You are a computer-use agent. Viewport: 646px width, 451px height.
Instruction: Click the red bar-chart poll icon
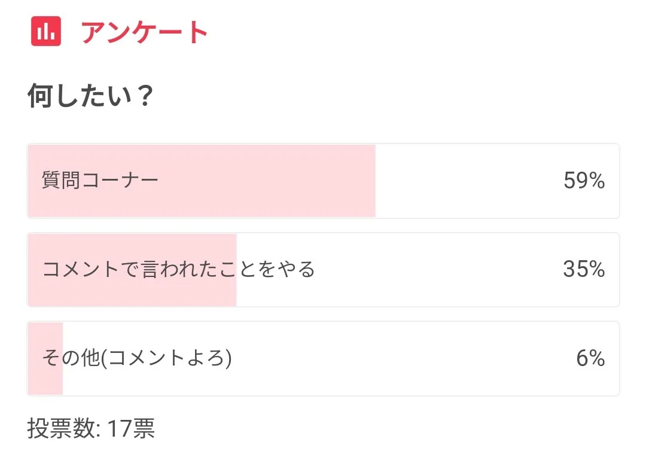pyautogui.click(x=46, y=31)
